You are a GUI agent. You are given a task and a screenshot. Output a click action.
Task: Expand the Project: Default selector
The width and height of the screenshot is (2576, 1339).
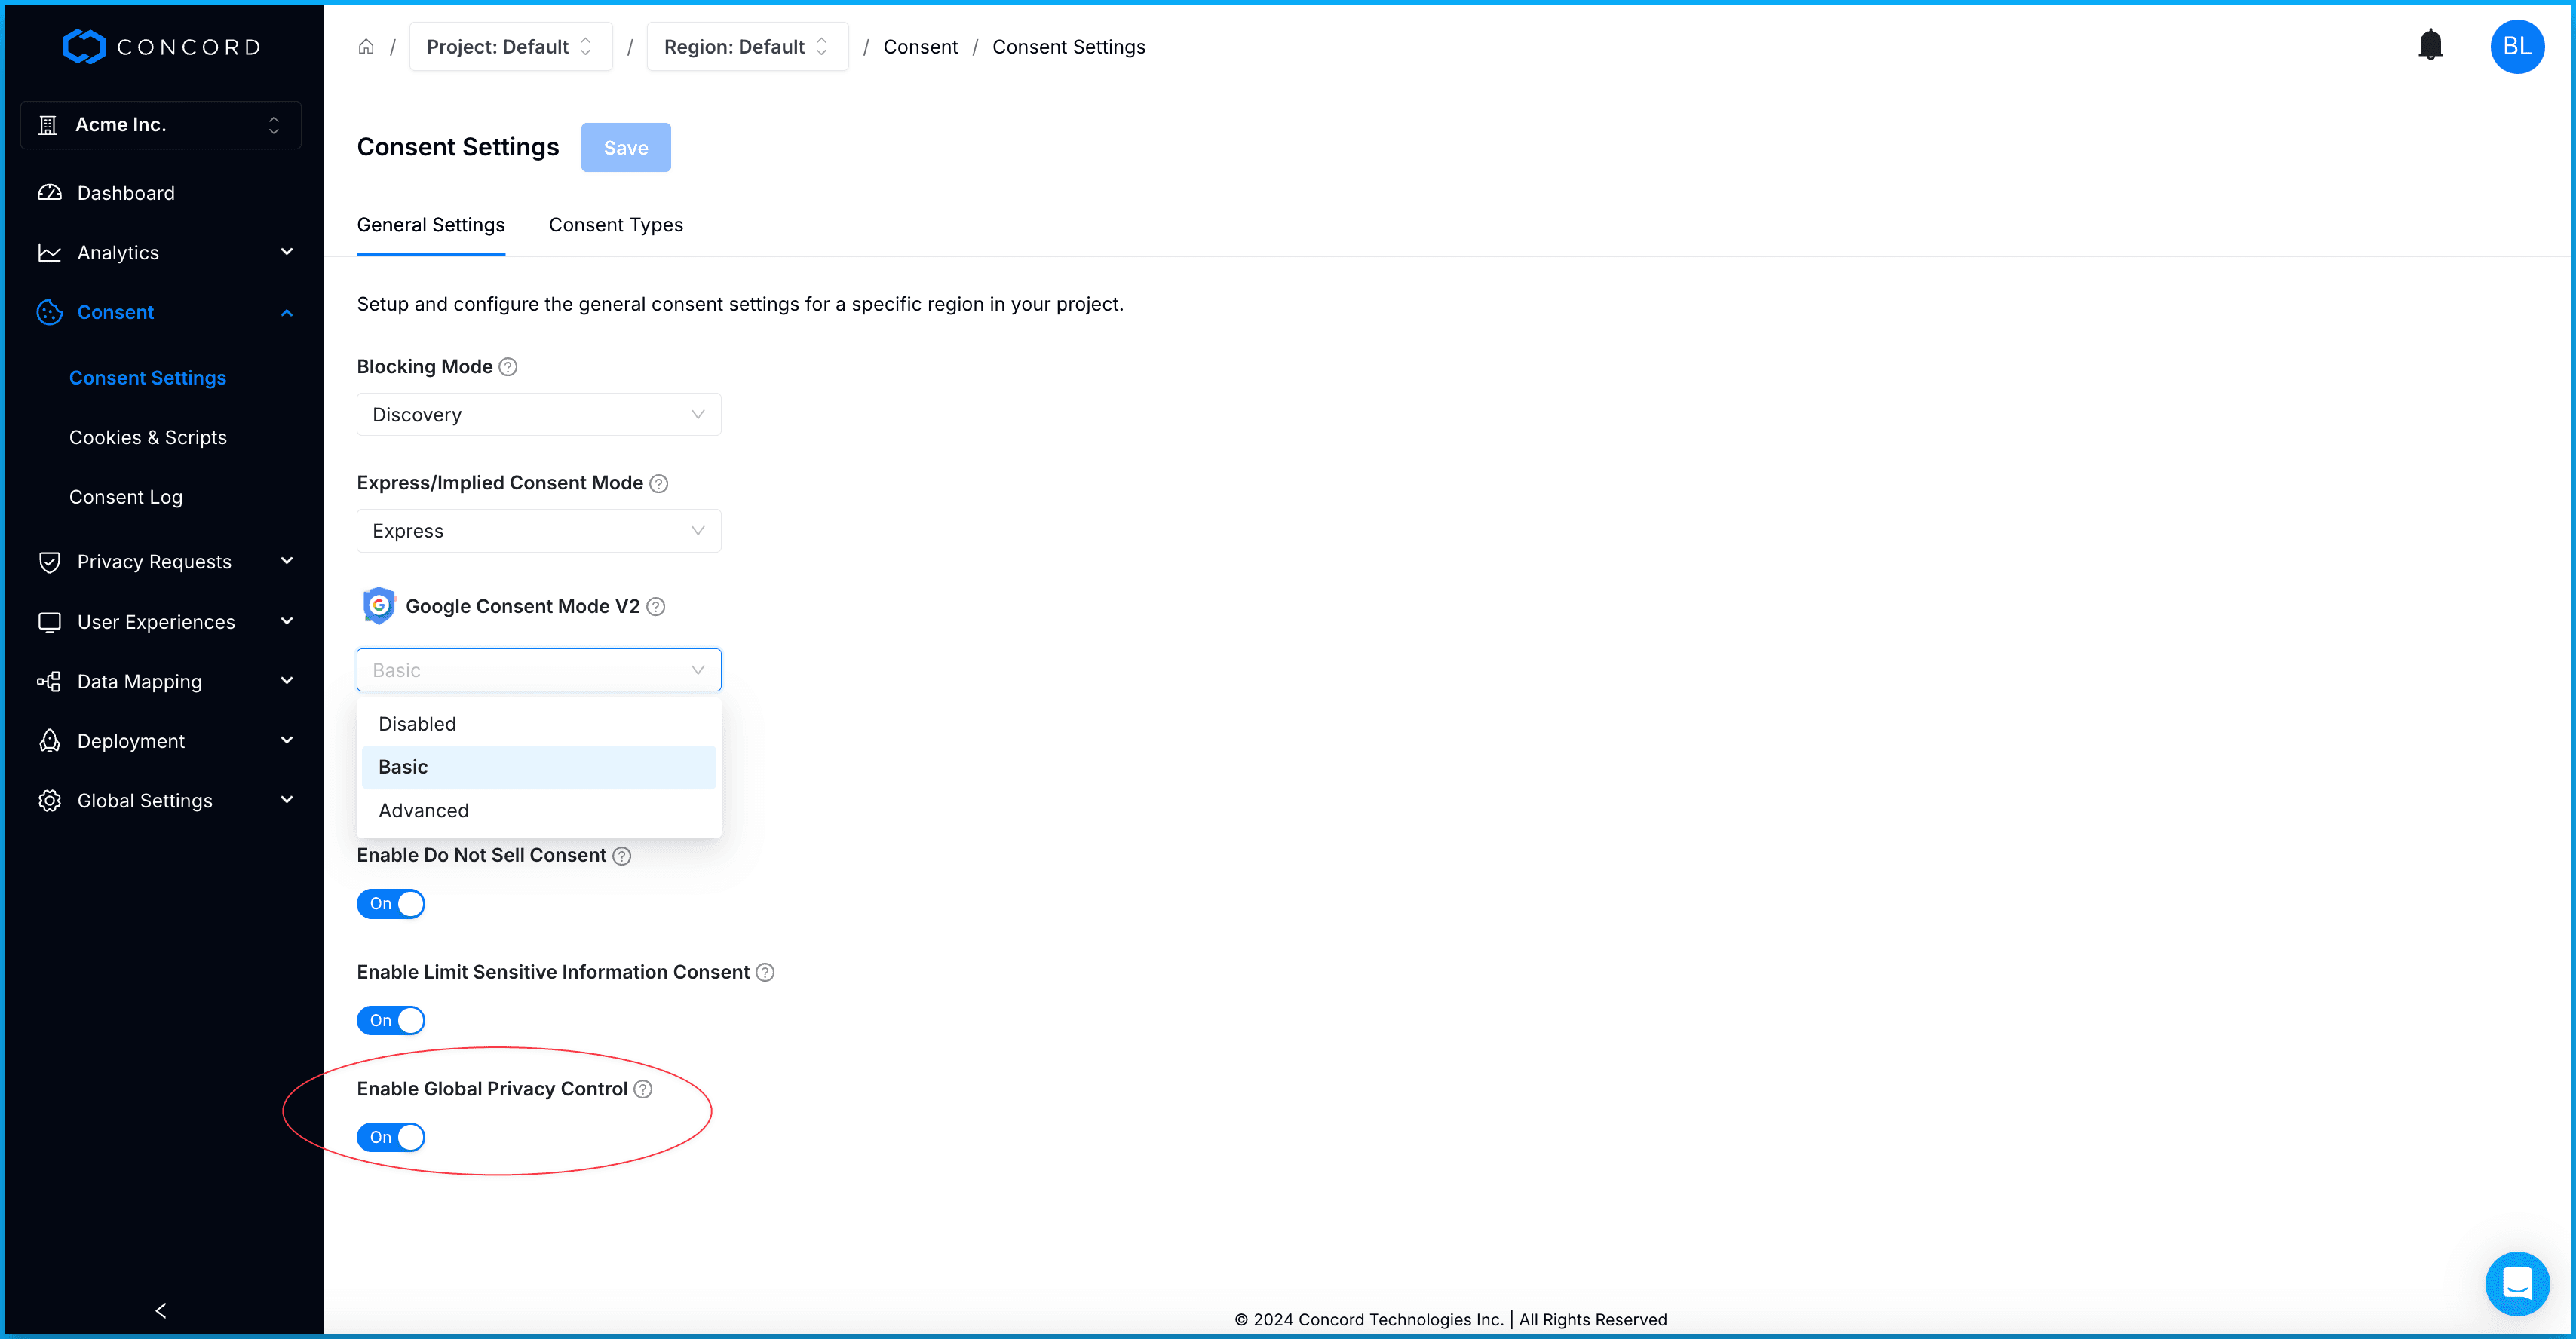(x=510, y=47)
